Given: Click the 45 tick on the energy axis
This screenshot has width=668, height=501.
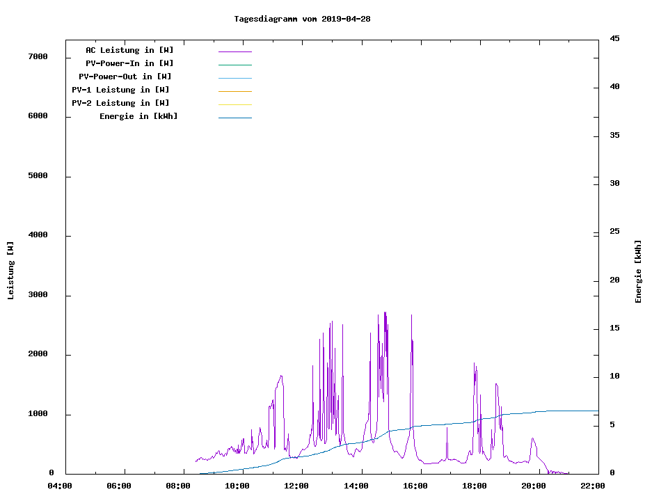Looking at the screenshot, I should (x=614, y=38).
